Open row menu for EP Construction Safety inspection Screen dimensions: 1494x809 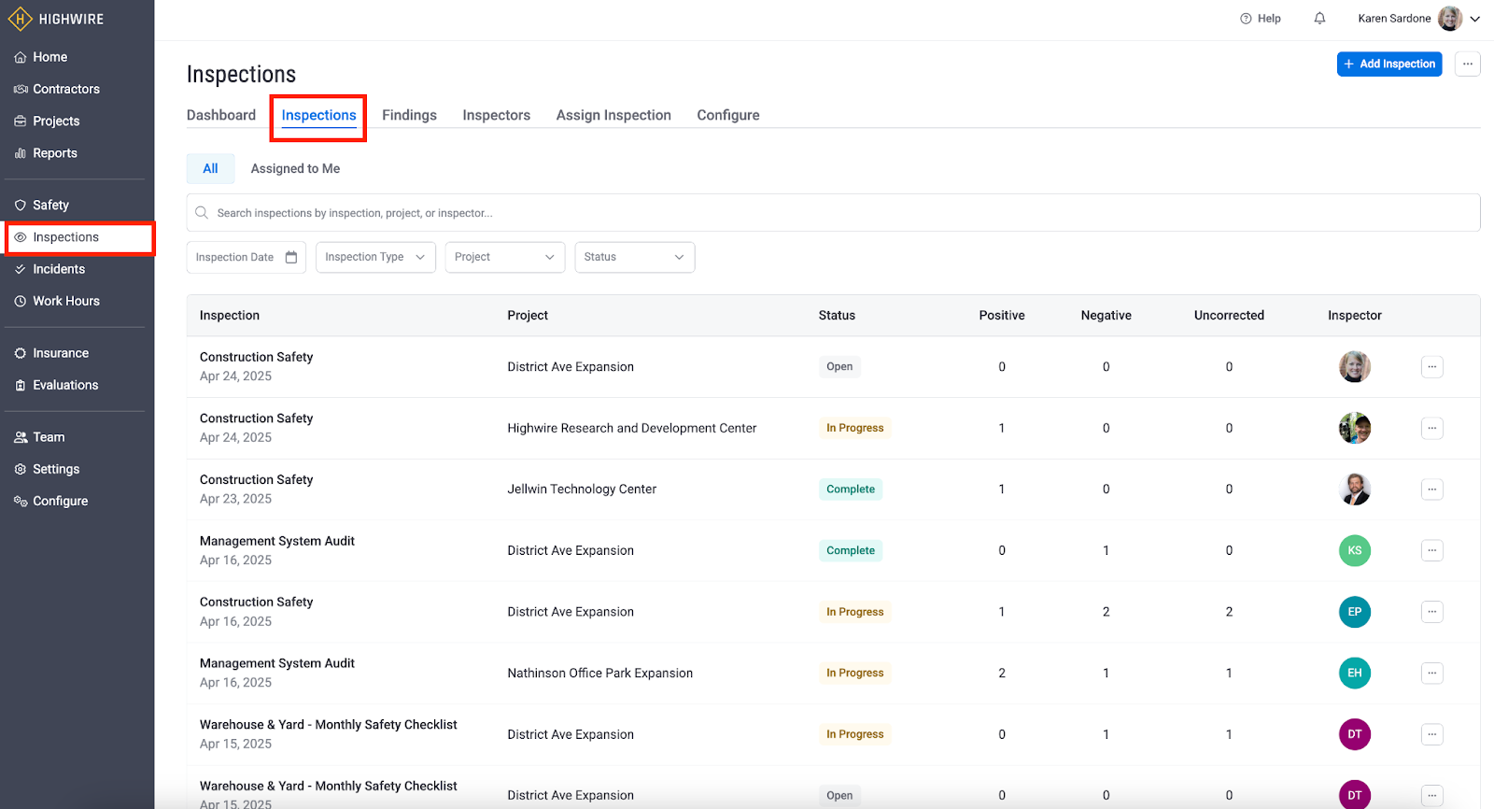1431,612
